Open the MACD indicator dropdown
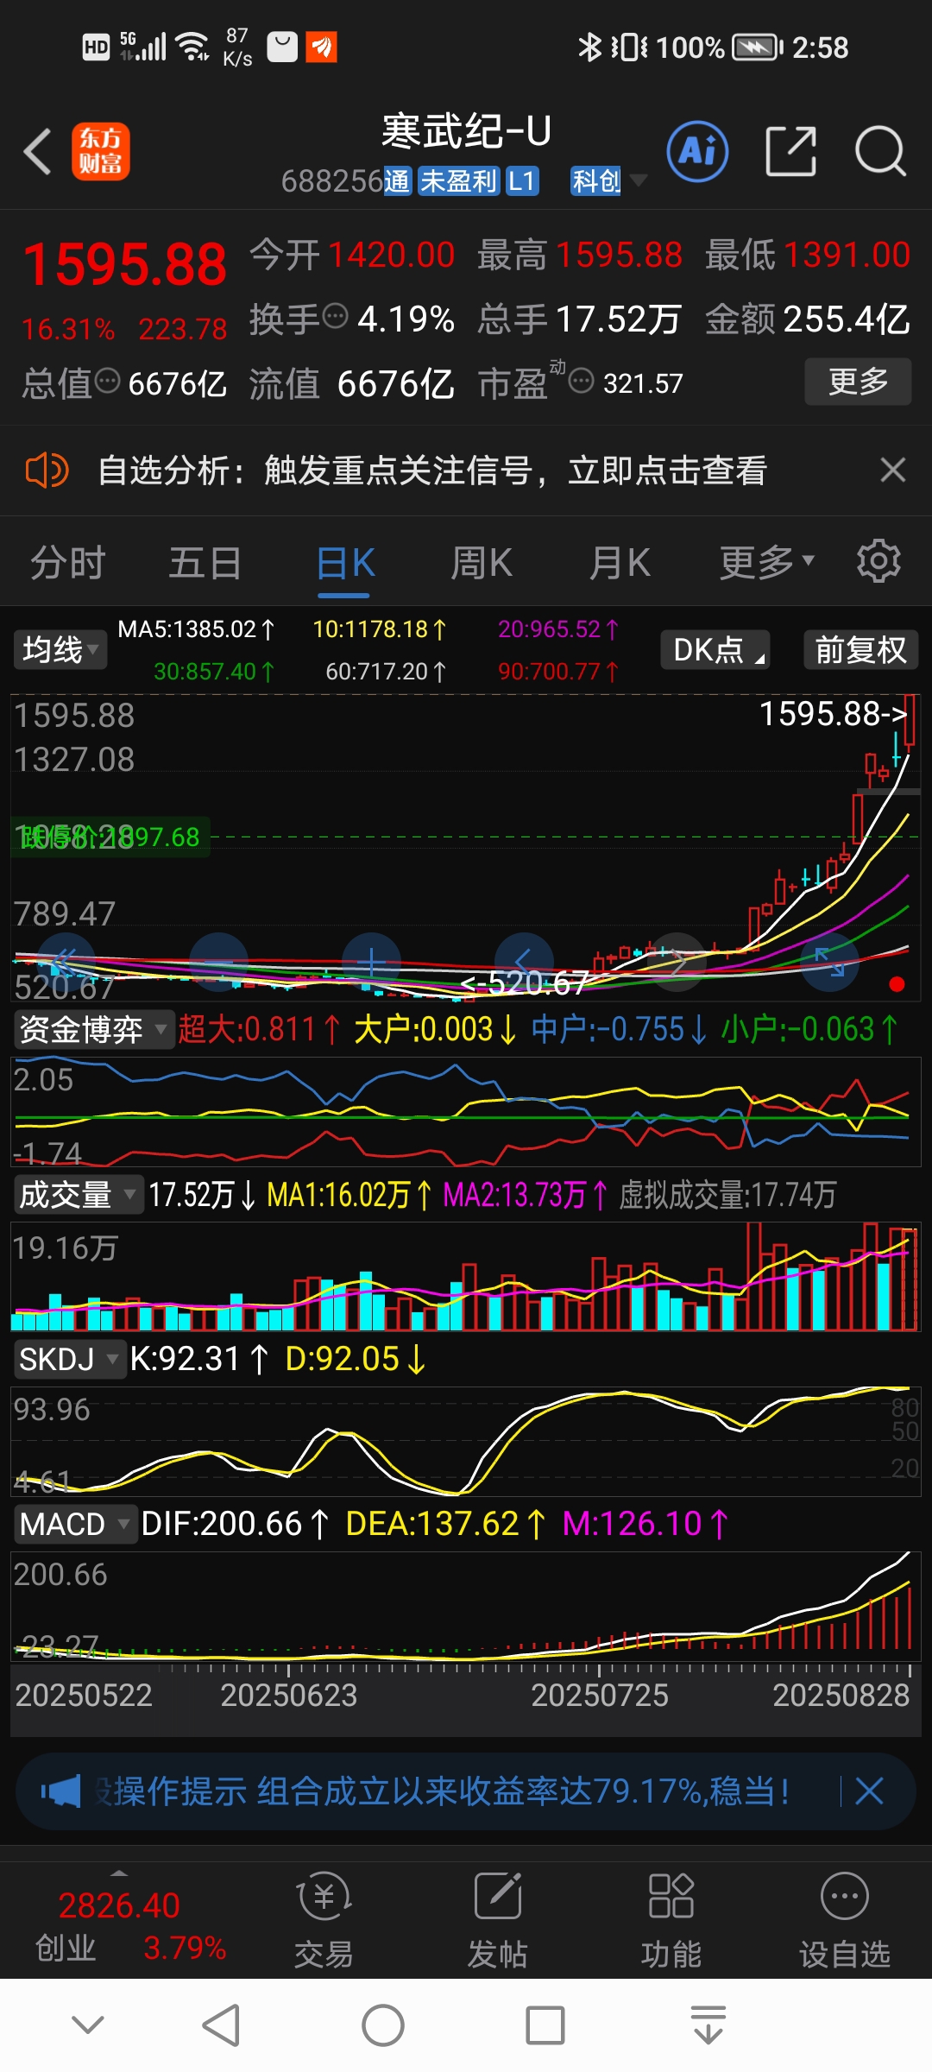Viewport: 932px width, 2072px height. 75,1524
